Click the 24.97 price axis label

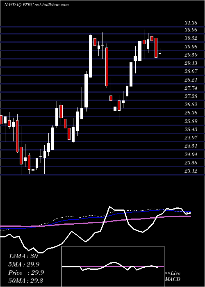[191, 138]
